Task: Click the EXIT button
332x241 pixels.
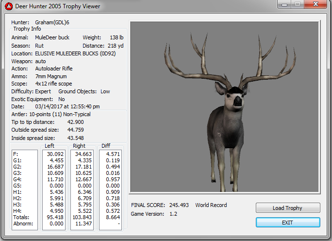Action: click(288, 223)
